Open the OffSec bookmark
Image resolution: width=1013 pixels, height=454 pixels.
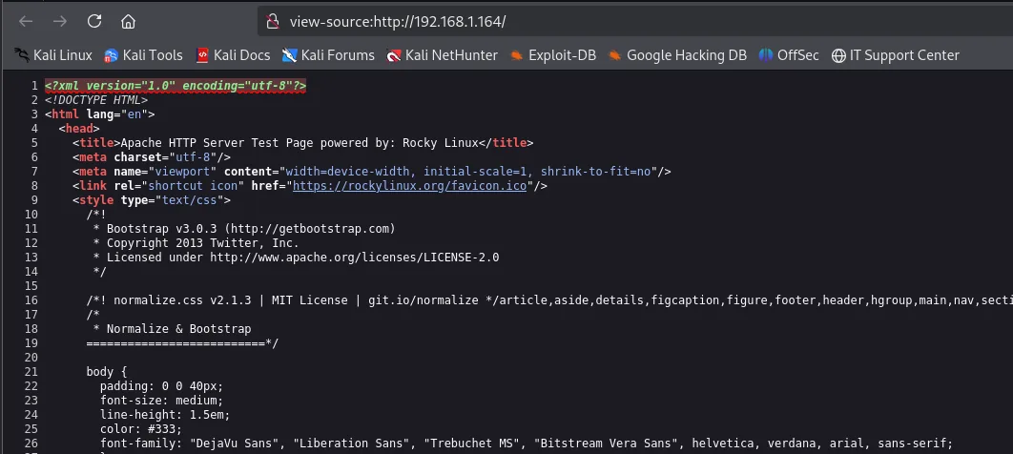coord(789,55)
